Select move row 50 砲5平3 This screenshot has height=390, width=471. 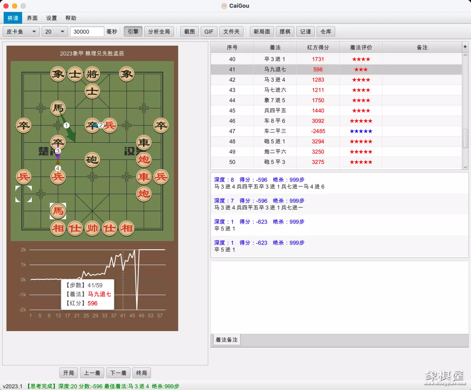336,162
